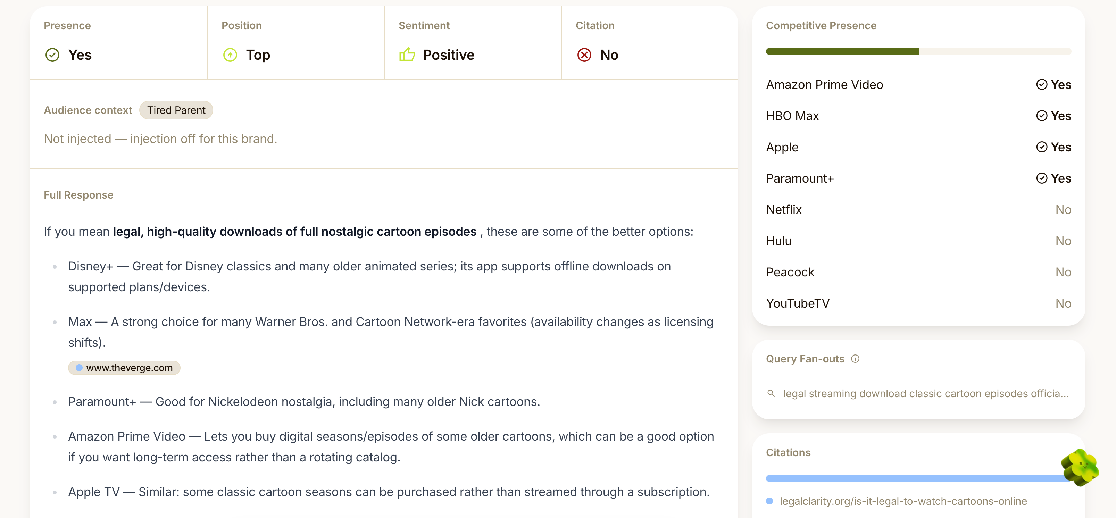This screenshot has height=518, width=1116.
Task: Click the blue Citations progress bar
Action: pos(918,478)
